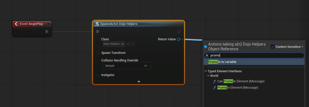Uncheck the Context Sensitive checkbox

coord(272,47)
